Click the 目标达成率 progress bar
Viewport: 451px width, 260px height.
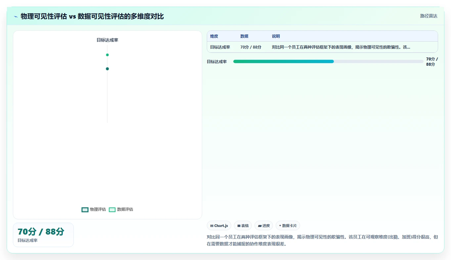pyautogui.click(x=328, y=61)
